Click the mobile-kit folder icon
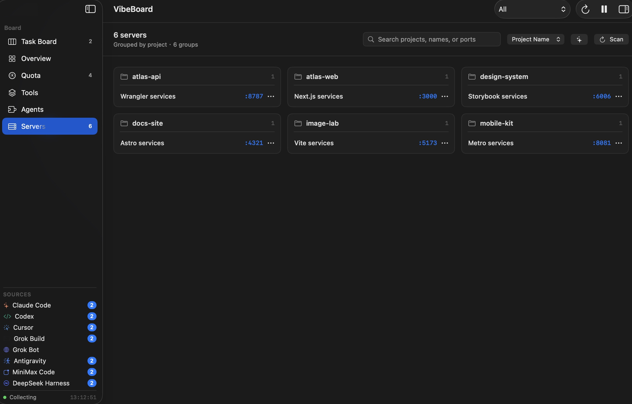 (472, 123)
